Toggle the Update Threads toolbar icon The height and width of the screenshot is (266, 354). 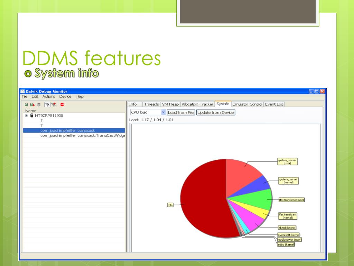pos(47,105)
